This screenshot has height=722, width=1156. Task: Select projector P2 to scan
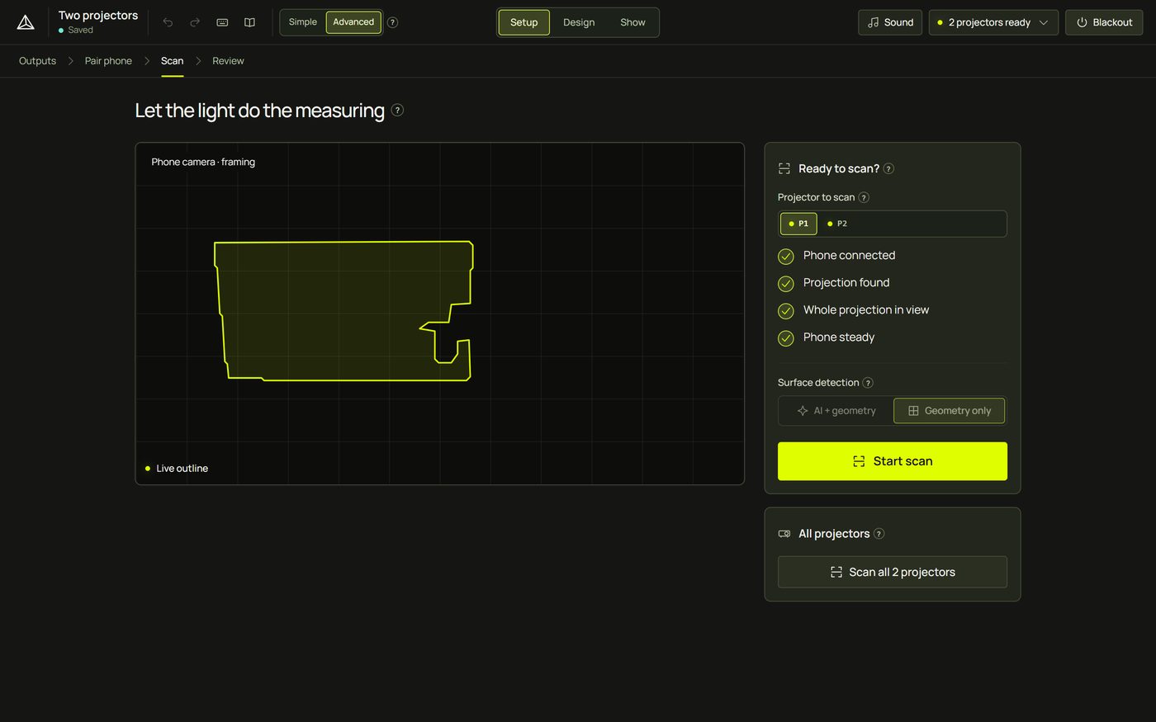pos(837,224)
